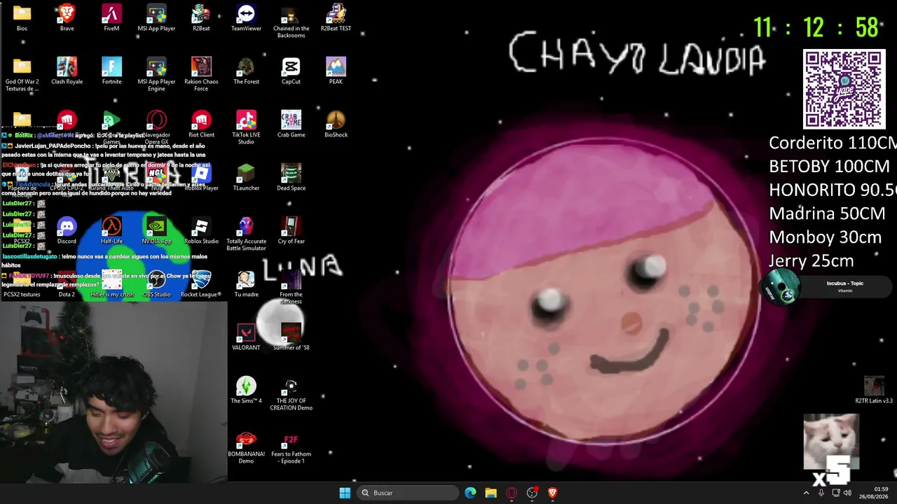The height and width of the screenshot is (504, 897).
Task: Select the VALORANT desktop icon
Action: (x=246, y=337)
